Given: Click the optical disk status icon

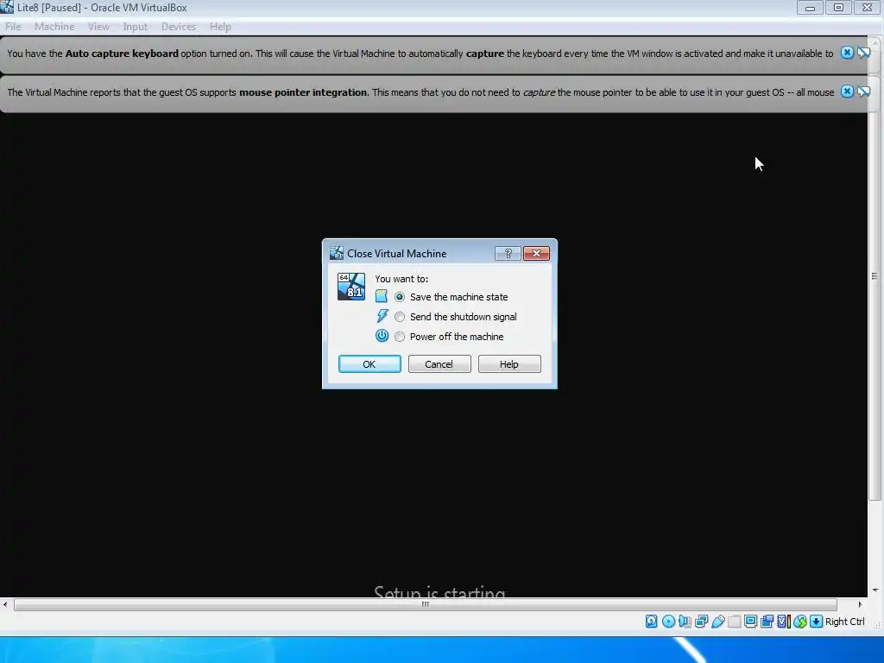Looking at the screenshot, I should pyautogui.click(x=669, y=622).
